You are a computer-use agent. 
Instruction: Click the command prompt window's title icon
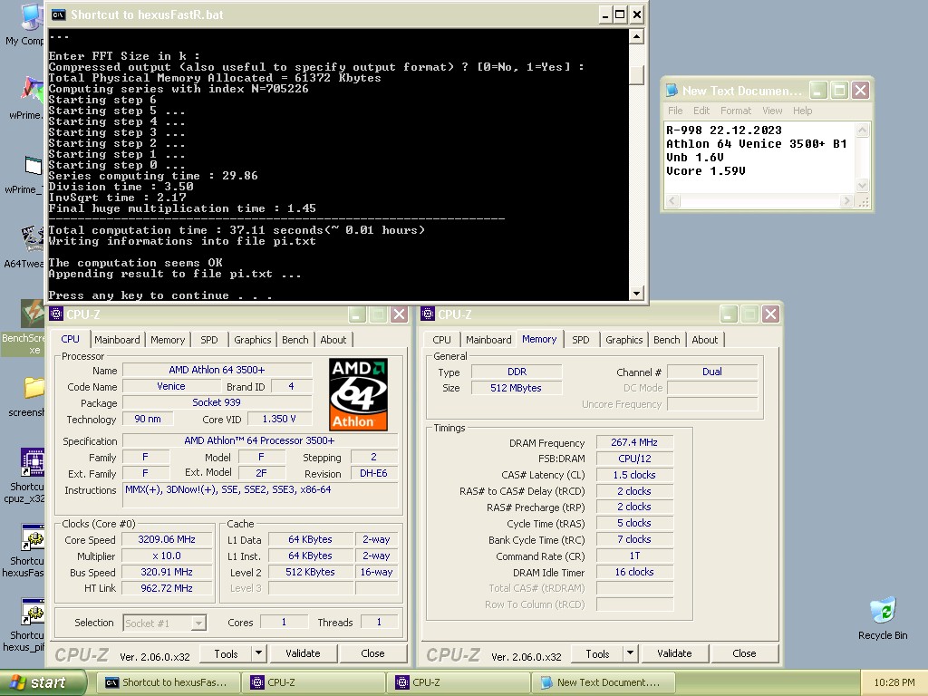coord(58,14)
